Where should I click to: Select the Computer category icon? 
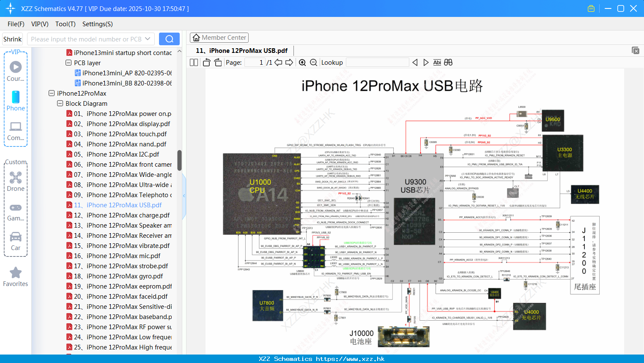[16, 131]
